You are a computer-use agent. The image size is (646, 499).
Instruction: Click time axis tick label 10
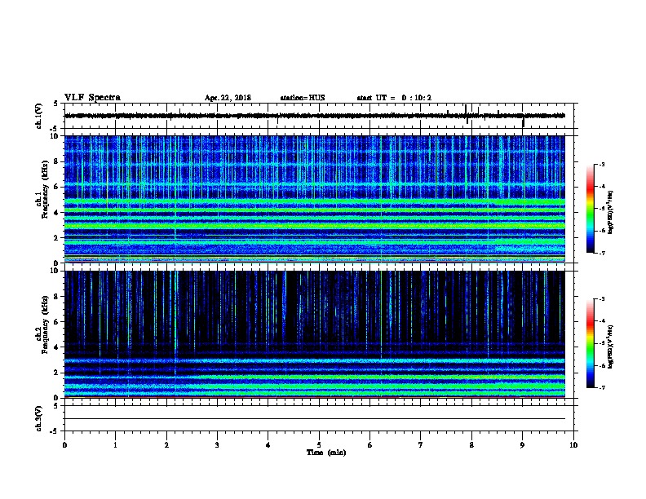click(x=573, y=444)
